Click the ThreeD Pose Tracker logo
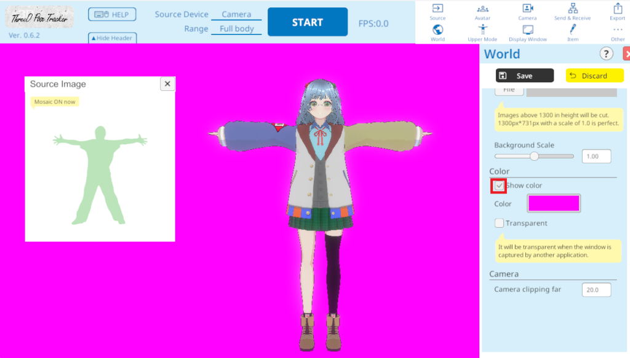 tap(39, 17)
